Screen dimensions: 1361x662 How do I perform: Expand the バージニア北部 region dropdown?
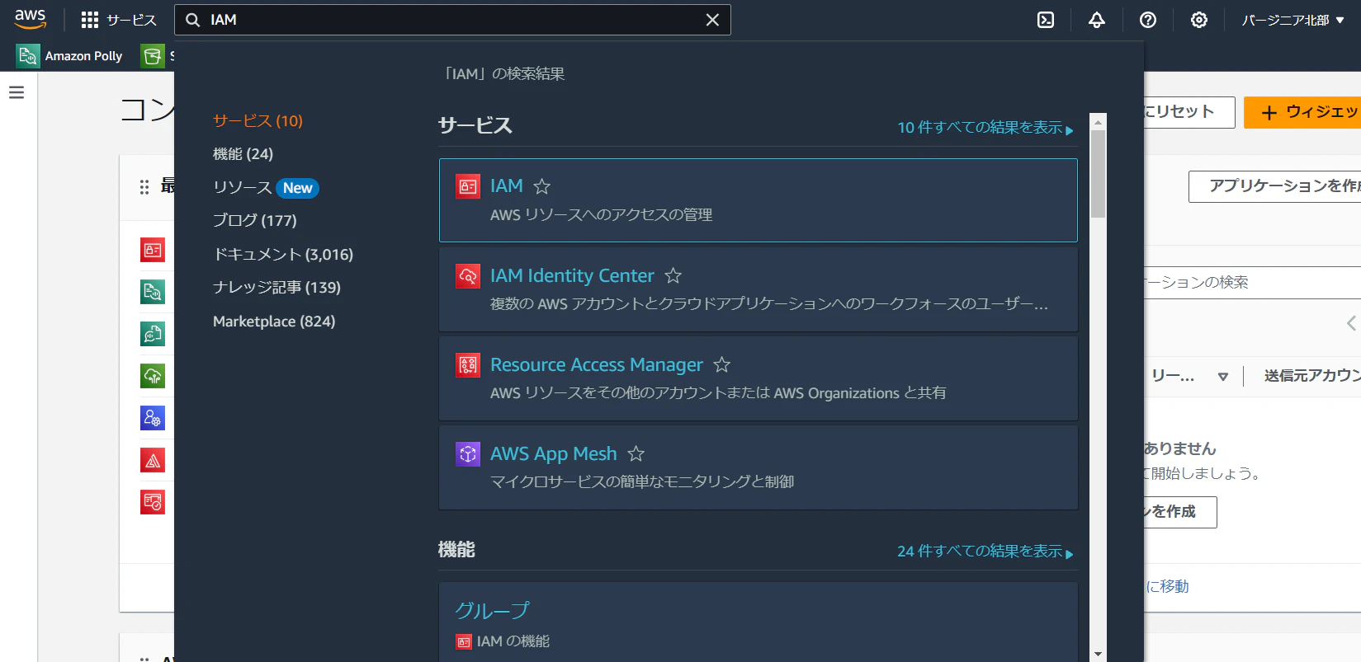pyautogui.click(x=1293, y=20)
